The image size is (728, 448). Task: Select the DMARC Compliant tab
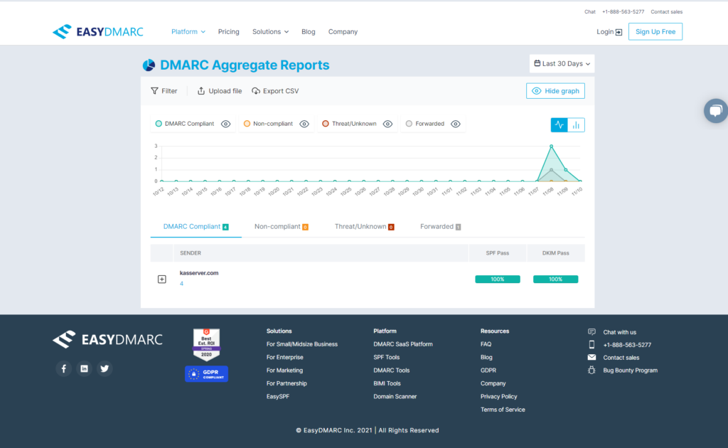point(196,227)
